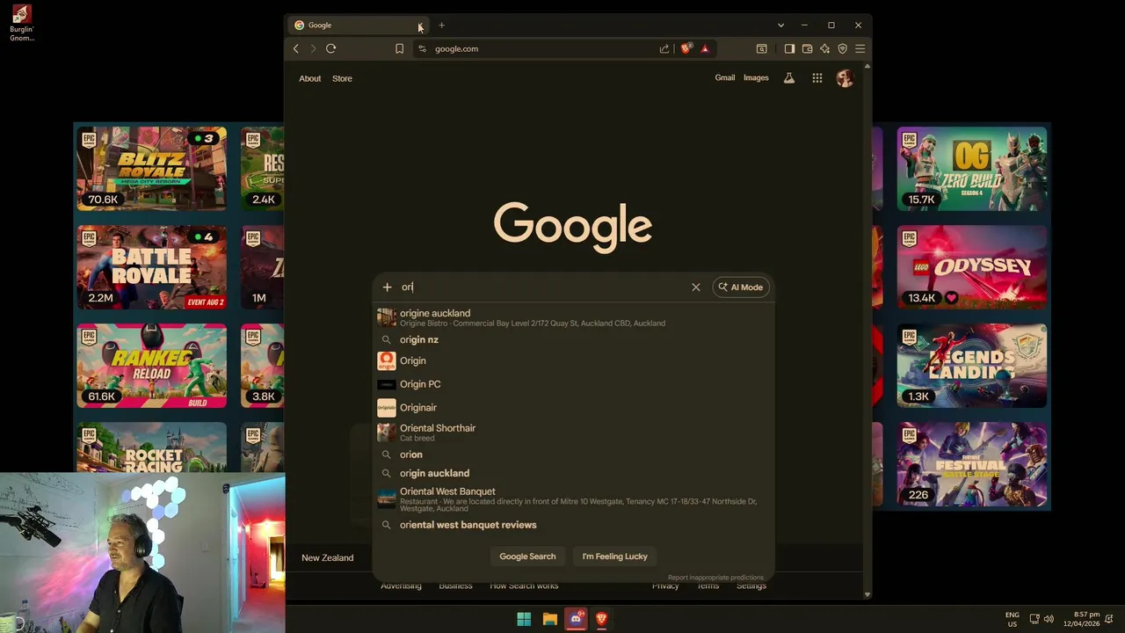Screen dimensions: 1125x633
Task: Open ENG US language indicator
Action: (1012, 619)
